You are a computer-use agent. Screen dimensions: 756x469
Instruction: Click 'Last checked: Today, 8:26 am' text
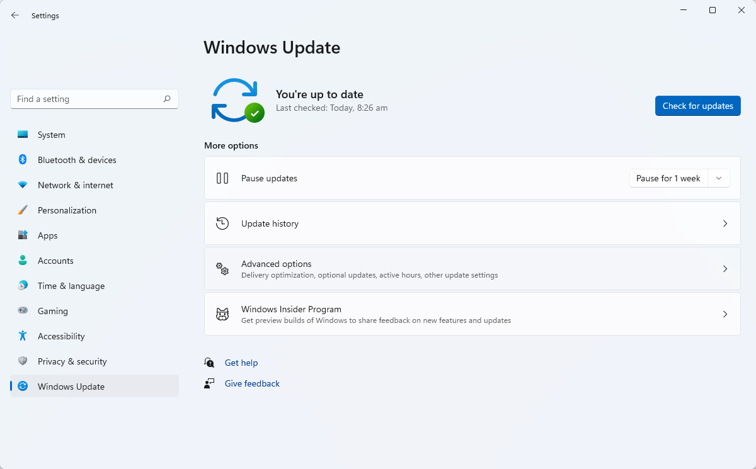pyautogui.click(x=331, y=108)
